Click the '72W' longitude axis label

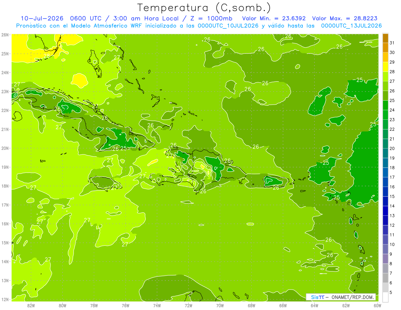coord(188,305)
